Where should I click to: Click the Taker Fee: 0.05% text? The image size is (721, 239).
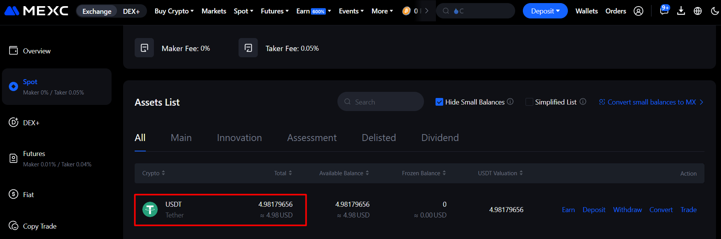[x=292, y=48]
